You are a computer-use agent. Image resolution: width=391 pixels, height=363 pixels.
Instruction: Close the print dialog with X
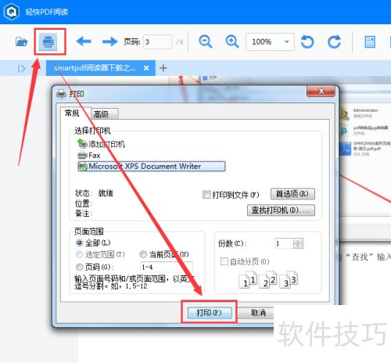[321, 92]
